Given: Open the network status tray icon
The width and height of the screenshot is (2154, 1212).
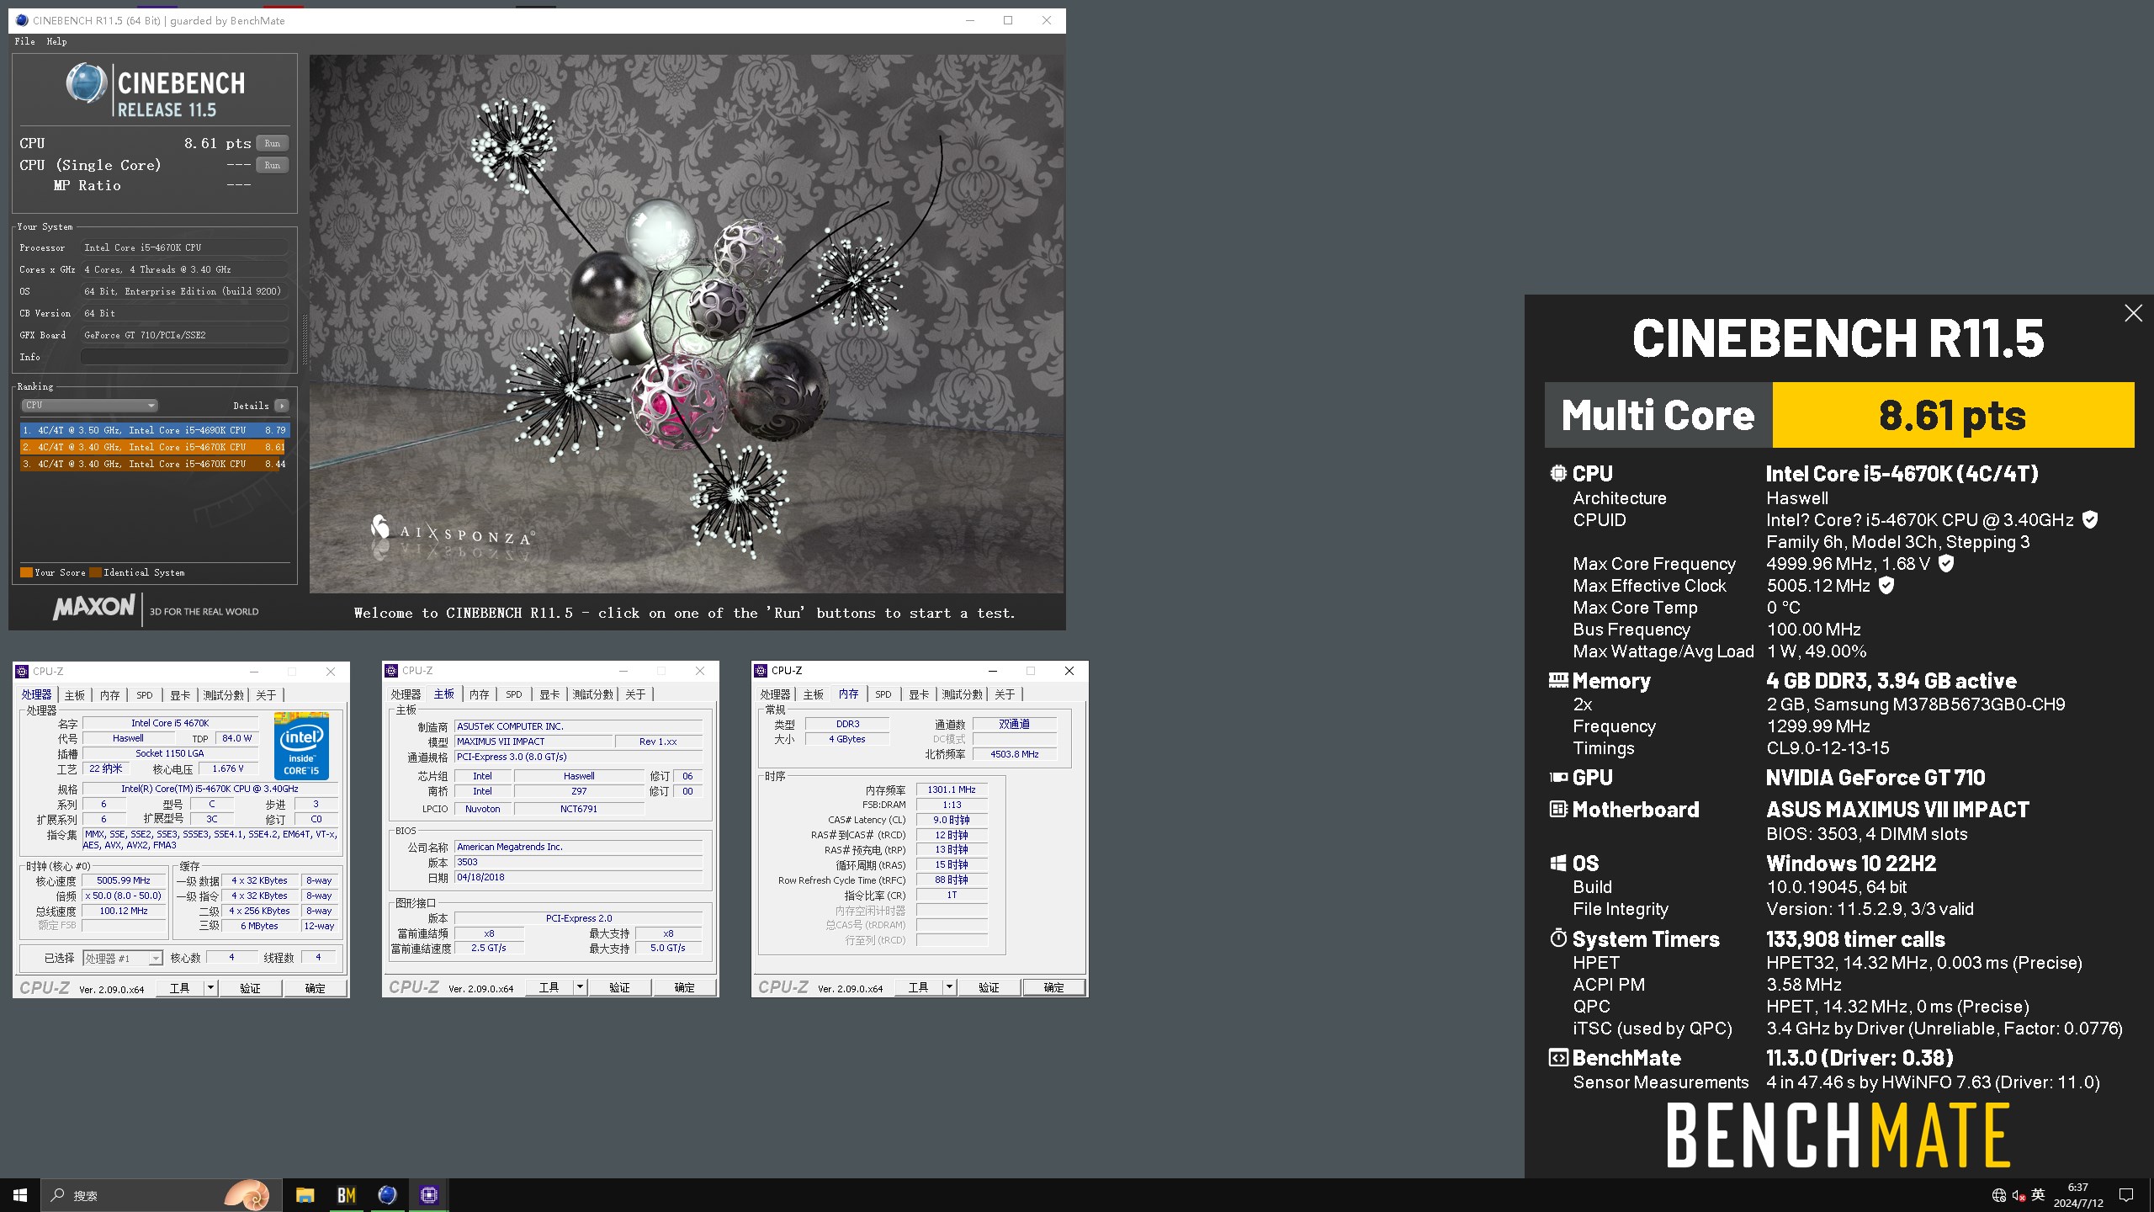Looking at the screenshot, I should coord(1999,1195).
